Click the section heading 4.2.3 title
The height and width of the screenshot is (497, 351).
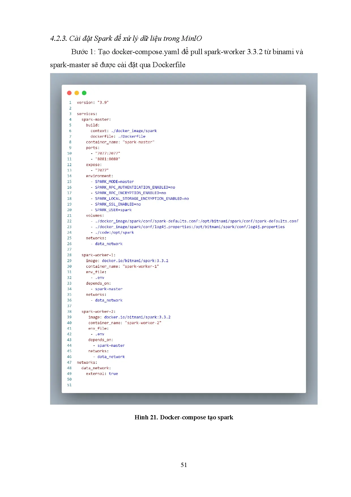[x=126, y=39]
